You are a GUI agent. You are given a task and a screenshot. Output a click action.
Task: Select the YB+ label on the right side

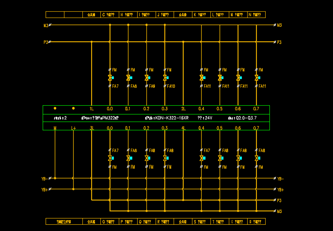point(280,190)
